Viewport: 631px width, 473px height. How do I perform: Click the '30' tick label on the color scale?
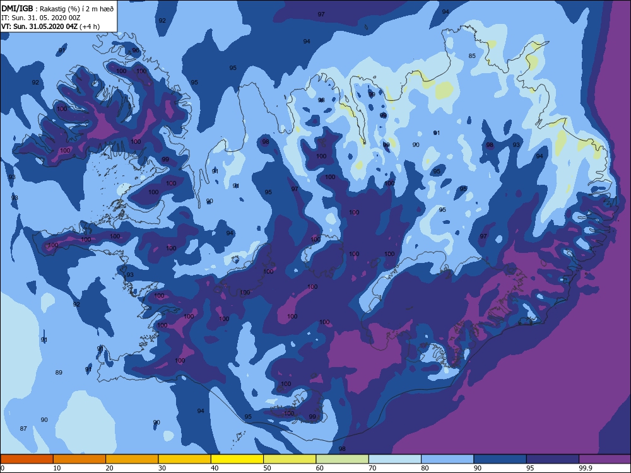tap(162, 468)
